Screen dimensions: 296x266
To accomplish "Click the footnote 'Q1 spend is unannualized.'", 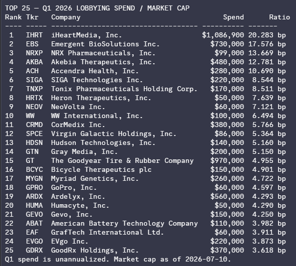I will coord(57,260).
